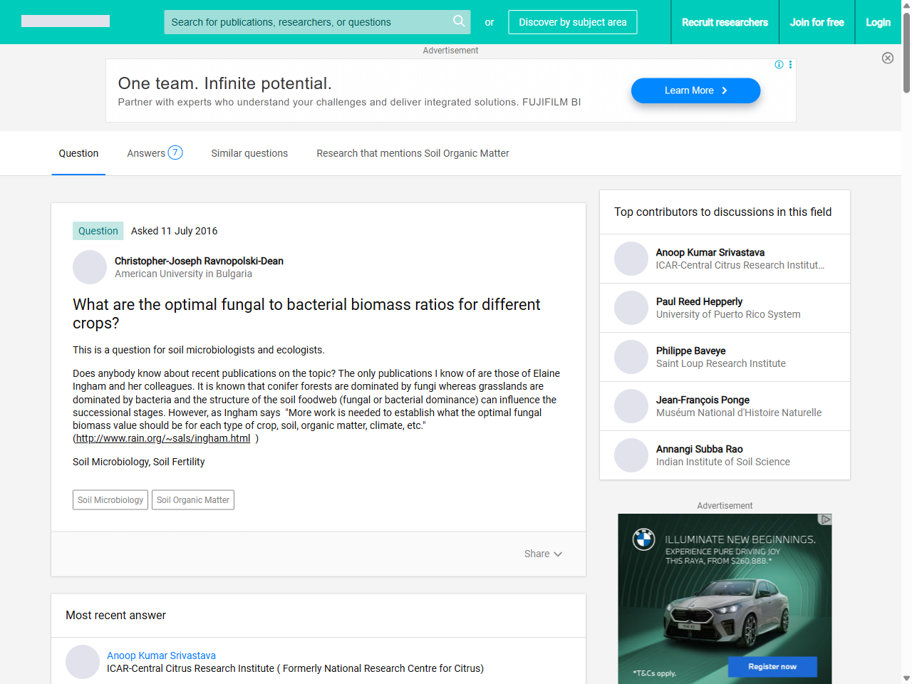Follow the rain.org/~sals/ingham.html link
The height and width of the screenshot is (684, 912).
[x=162, y=438]
